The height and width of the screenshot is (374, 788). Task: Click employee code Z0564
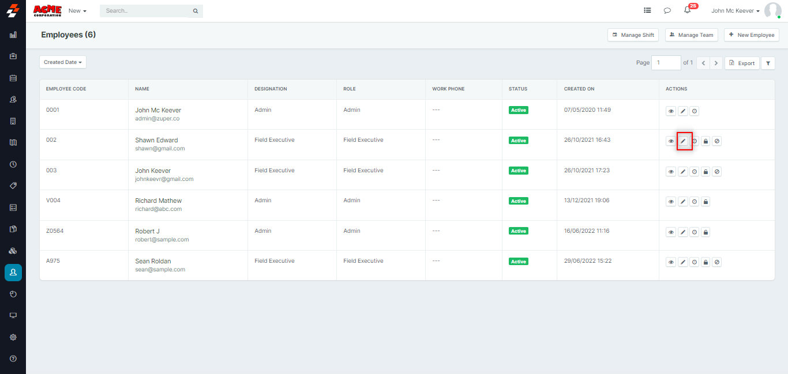pos(55,231)
